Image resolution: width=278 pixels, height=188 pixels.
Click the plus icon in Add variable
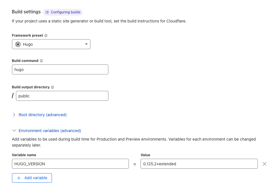(19, 178)
